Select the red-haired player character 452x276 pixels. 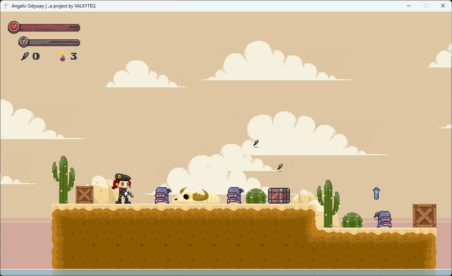click(x=123, y=189)
